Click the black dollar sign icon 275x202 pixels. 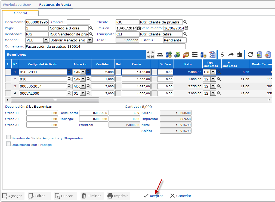tap(222, 55)
